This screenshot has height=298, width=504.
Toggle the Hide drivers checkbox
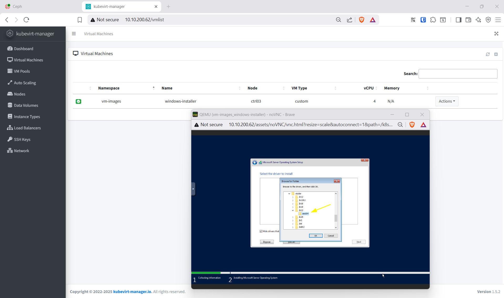click(x=261, y=231)
